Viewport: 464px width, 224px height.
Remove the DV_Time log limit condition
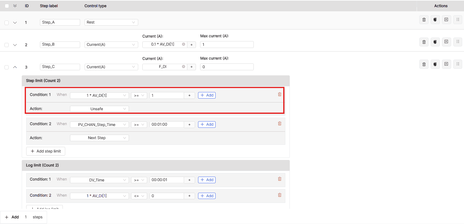[279, 179]
